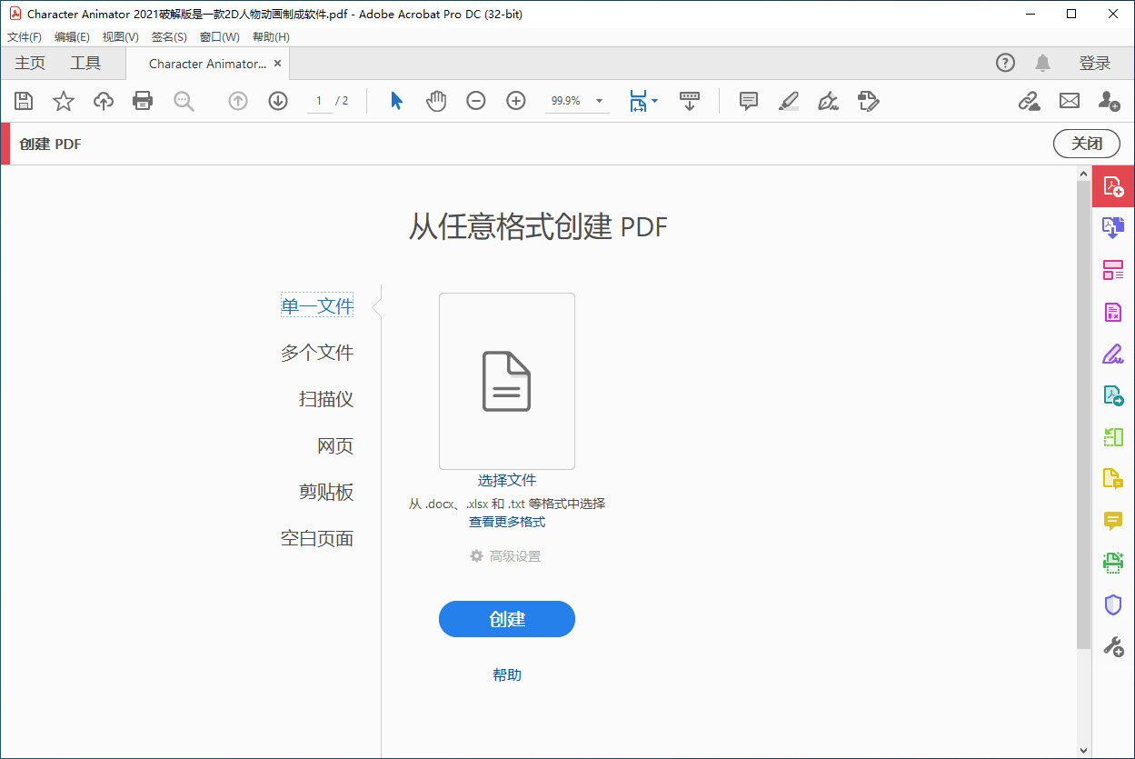Open Organize Pages in the right sidebar
Screen dimensions: 1135x759
1113,270
